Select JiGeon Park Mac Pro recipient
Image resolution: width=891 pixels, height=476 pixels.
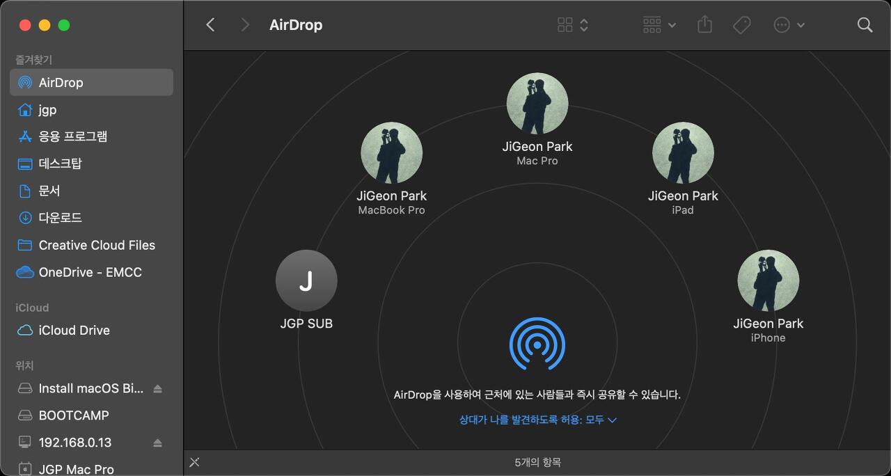[x=537, y=120]
